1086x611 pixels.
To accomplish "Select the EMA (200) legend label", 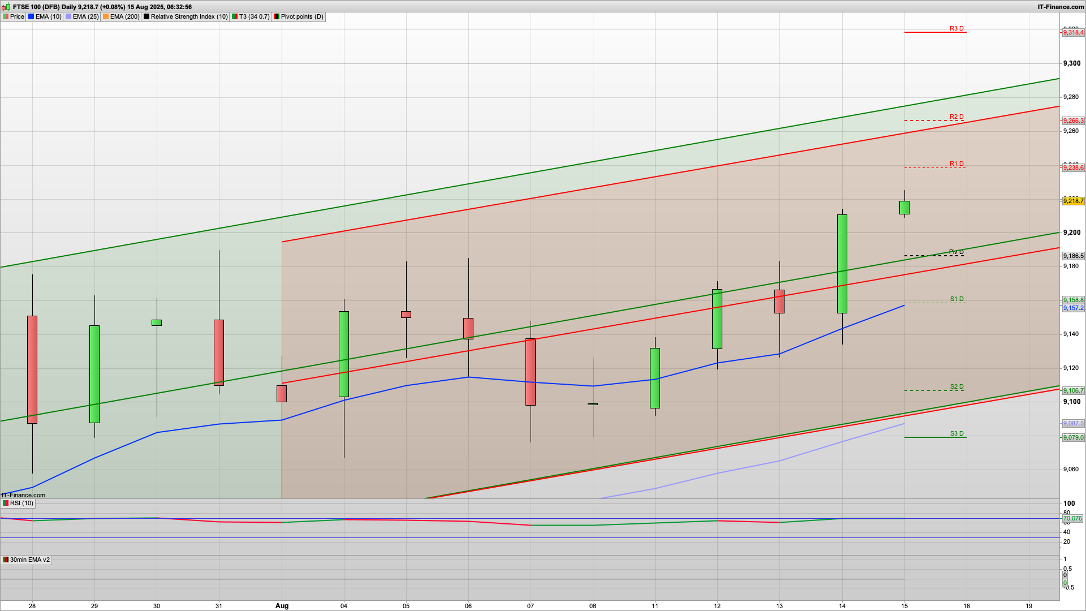I will (x=124, y=17).
